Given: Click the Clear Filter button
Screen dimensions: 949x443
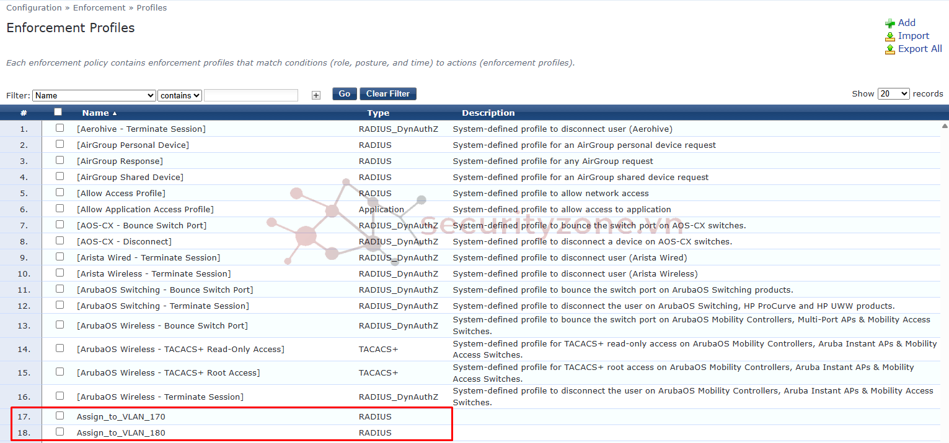Looking at the screenshot, I should point(388,94).
